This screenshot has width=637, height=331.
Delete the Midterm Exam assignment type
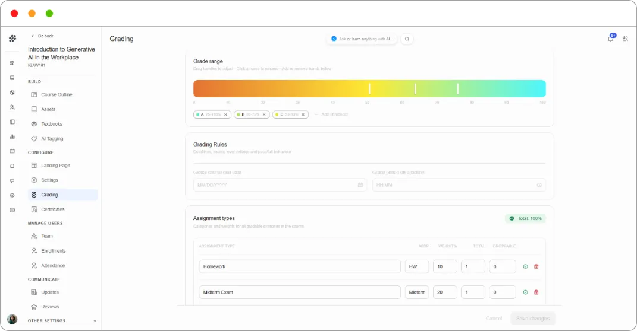536,292
